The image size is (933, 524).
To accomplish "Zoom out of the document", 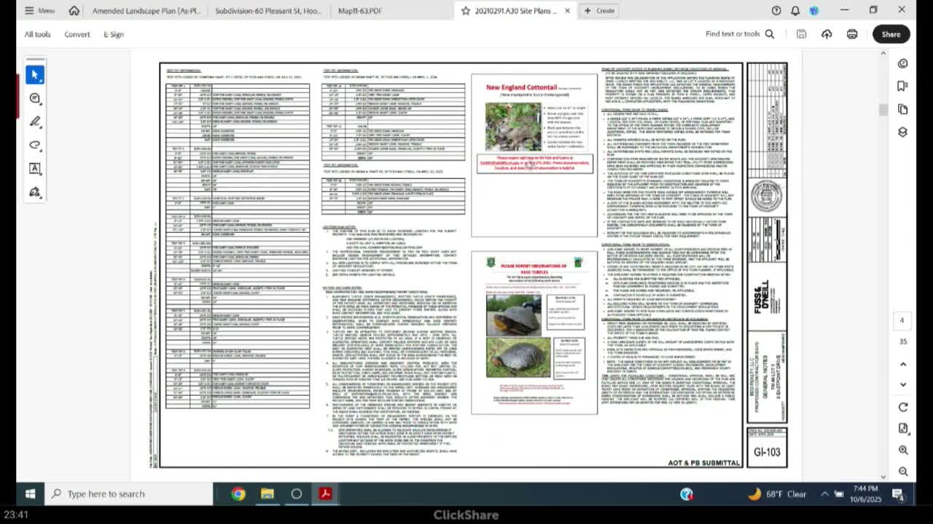I will (x=903, y=472).
